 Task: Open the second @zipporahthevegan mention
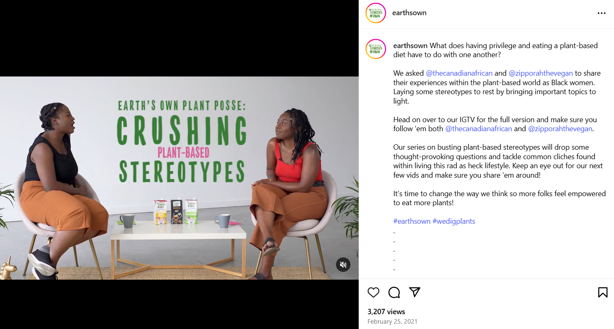(560, 129)
